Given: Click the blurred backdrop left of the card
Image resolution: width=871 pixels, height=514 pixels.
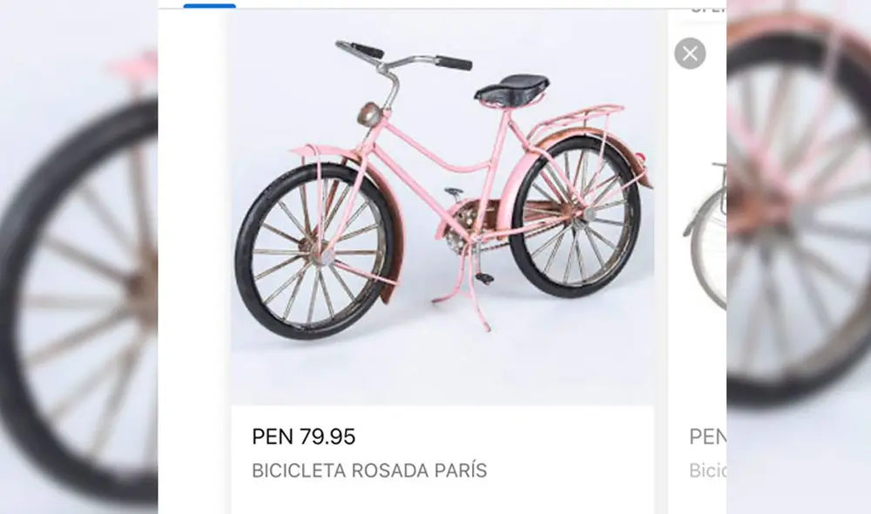Looking at the screenshot, I should pyautogui.click(x=78, y=261).
